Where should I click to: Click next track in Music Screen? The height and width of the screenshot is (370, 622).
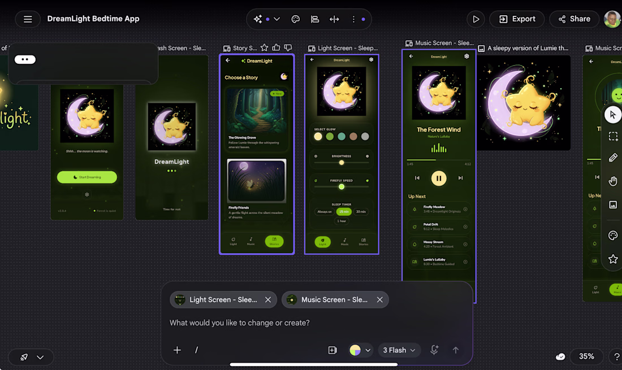coord(460,179)
